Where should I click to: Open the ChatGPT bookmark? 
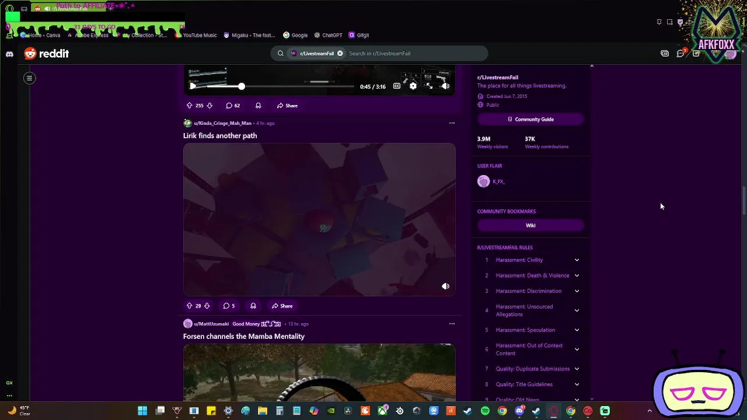(x=328, y=35)
